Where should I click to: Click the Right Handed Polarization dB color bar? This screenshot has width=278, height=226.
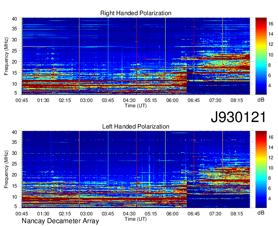tap(261, 56)
